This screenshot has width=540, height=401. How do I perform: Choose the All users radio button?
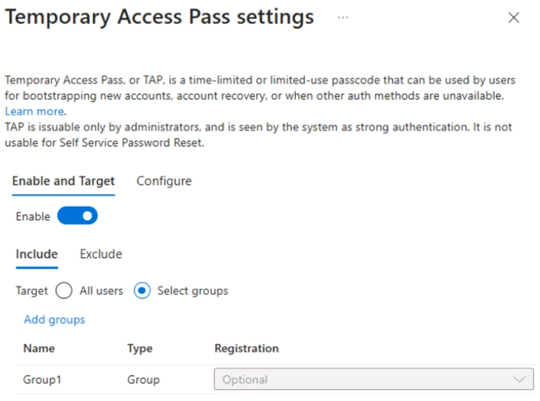[x=63, y=291]
